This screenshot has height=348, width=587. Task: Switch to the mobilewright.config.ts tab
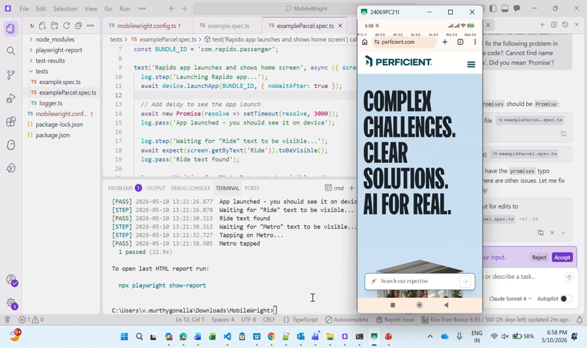point(149,25)
